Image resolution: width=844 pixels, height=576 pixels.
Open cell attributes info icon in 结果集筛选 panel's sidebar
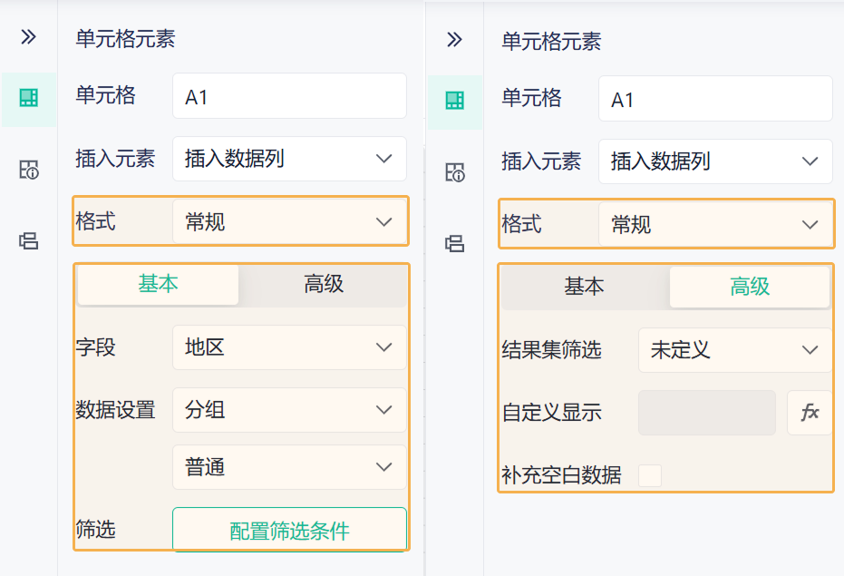[x=455, y=171]
